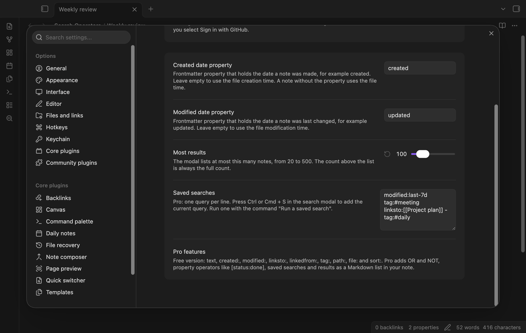Click the Modified date property field
Viewport: 526px width, 333px height.
pyautogui.click(x=420, y=115)
